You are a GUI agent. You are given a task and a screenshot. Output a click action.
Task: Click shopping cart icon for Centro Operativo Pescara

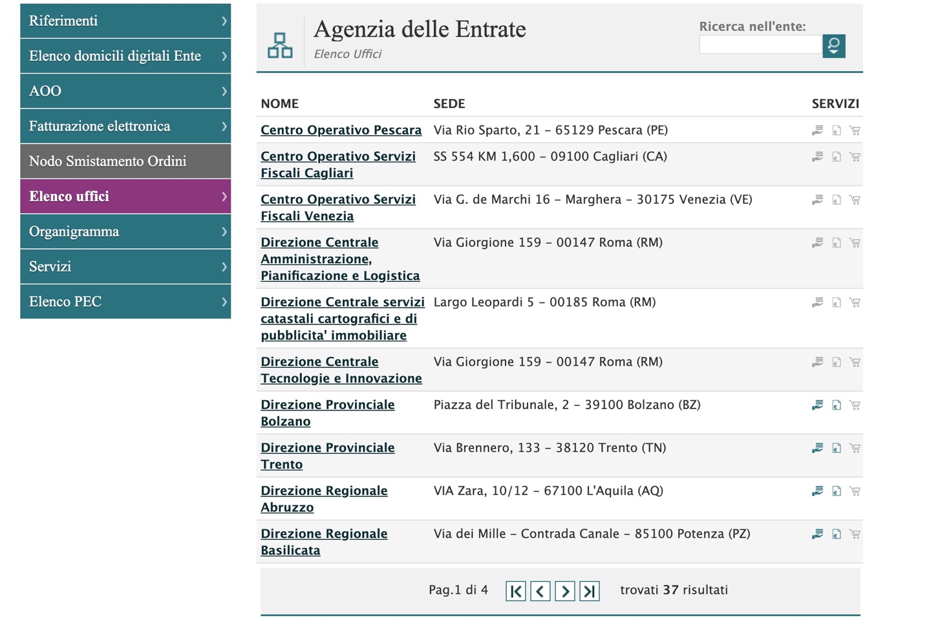click(x=855, y=131)
